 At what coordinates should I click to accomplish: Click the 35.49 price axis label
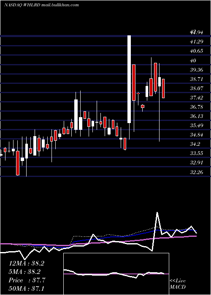pyautogui.click(x=197, y=126)
